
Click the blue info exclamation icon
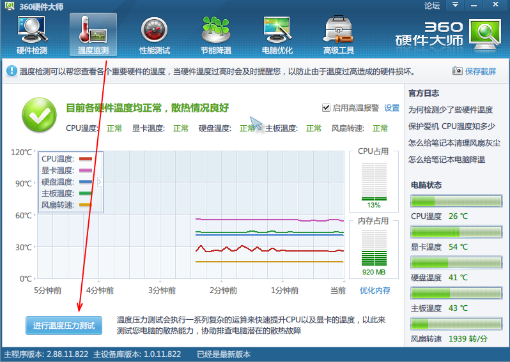[x=12, y=71]
